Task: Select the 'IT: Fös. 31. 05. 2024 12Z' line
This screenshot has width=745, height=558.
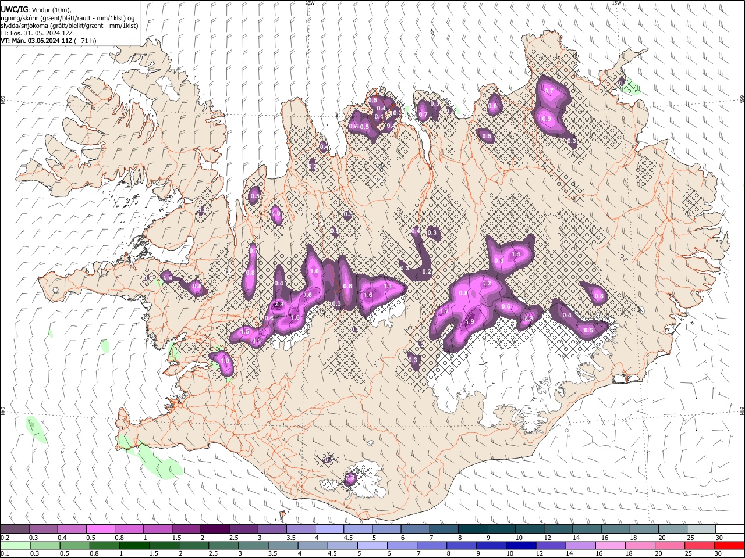Action: [x=37, y=33]
